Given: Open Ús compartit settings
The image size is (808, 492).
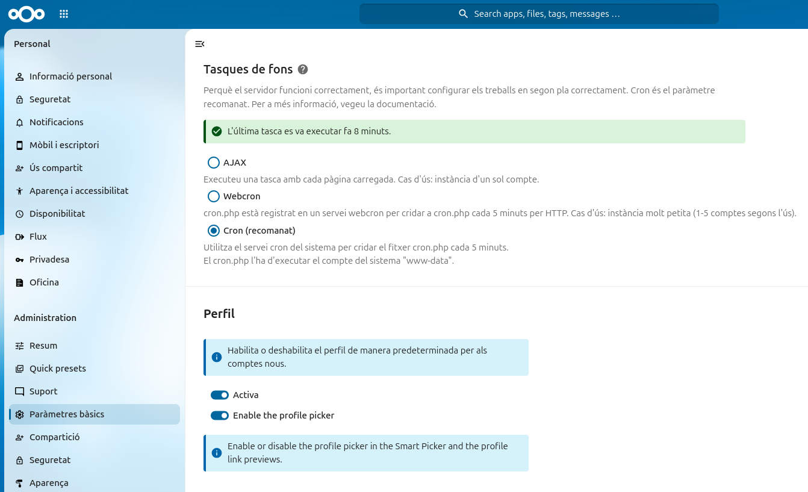Looking at the screenshot, I should (95, 168).
